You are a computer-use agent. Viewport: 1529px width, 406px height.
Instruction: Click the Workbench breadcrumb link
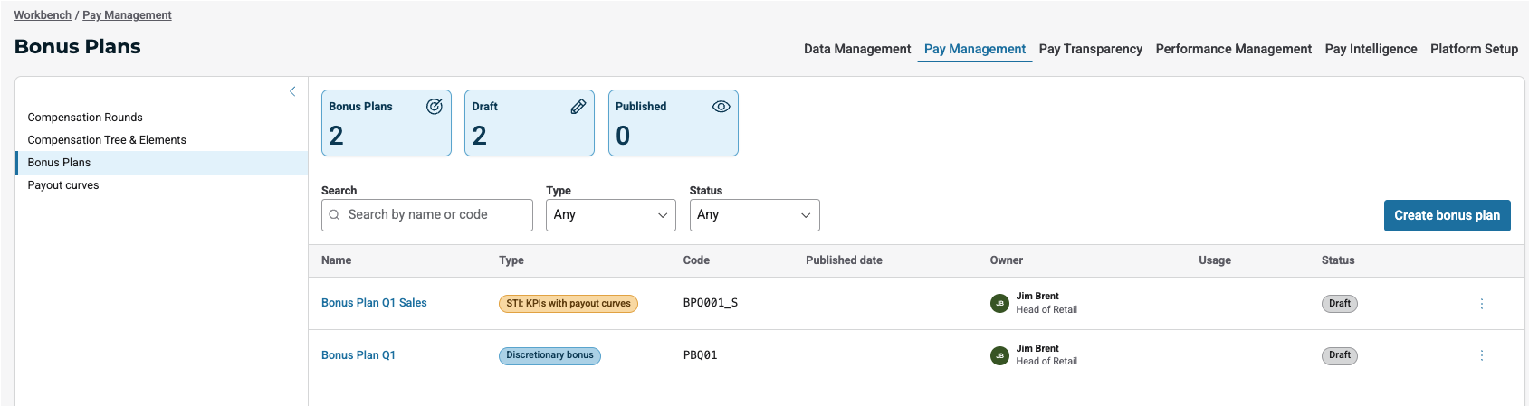[x=43, y=15]
